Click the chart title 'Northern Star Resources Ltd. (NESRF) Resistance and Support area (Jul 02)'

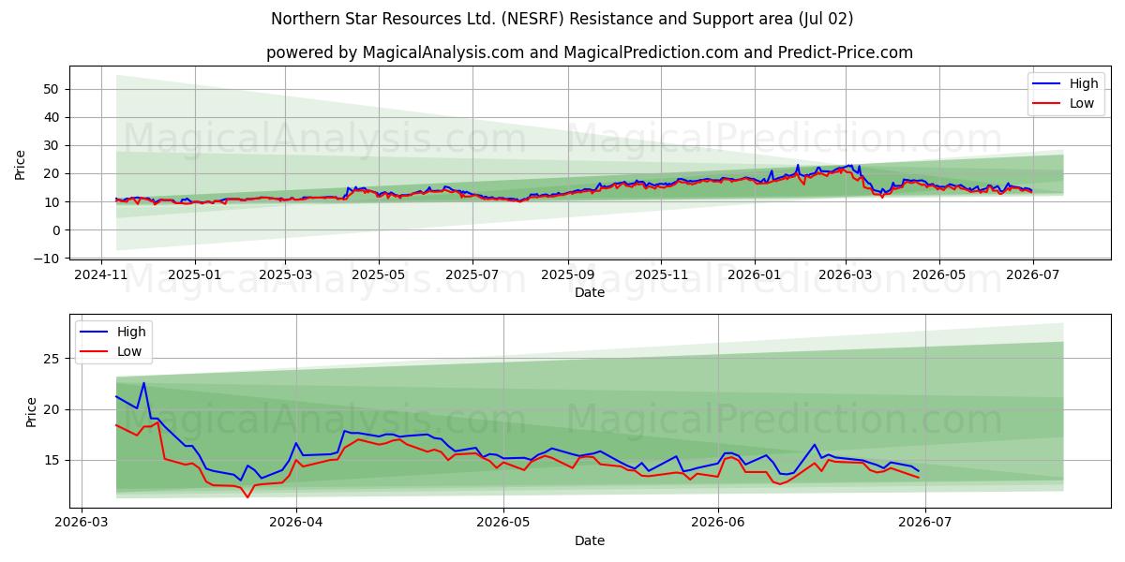click(562, 19)
